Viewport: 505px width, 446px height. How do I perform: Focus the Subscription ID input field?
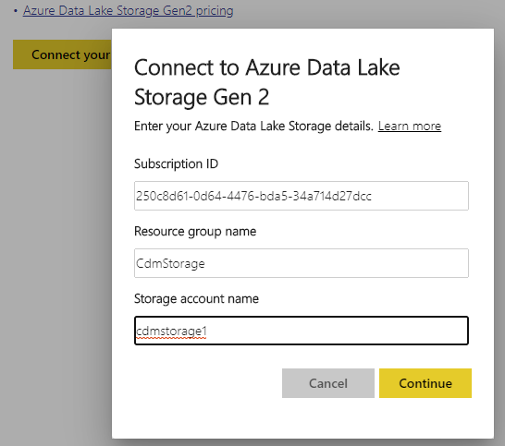(x=302, y=196)
